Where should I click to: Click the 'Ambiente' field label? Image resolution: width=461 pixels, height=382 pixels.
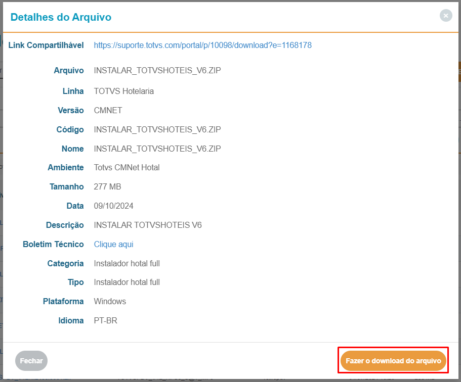[66, 168]
